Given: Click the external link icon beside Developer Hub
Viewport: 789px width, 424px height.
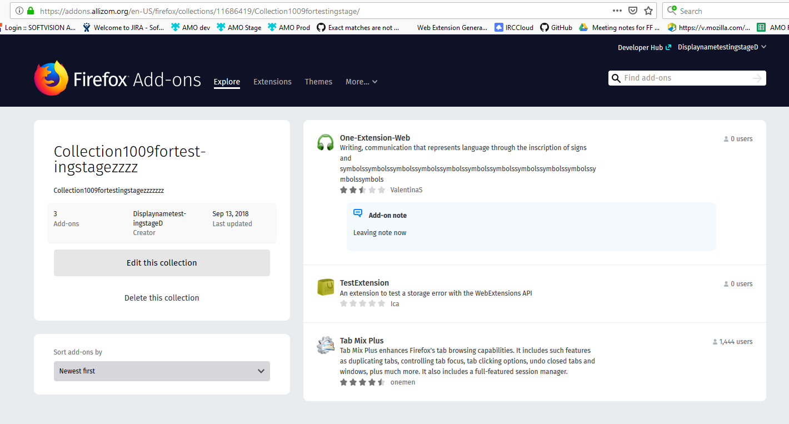Looking at the screenshot, I should [668, 48].
